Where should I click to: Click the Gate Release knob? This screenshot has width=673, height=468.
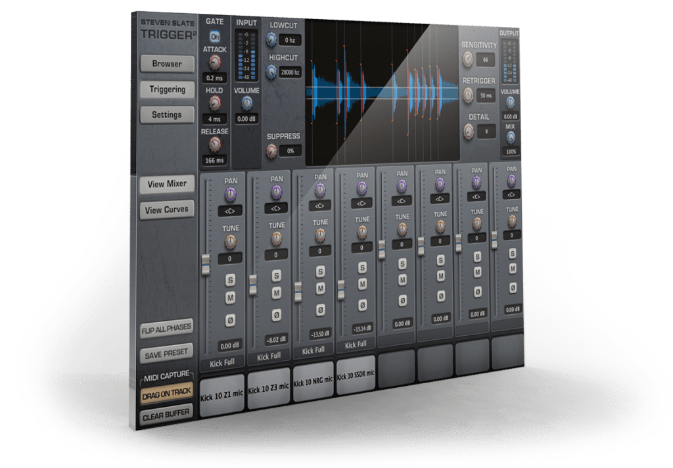click(x=214, y=143)
